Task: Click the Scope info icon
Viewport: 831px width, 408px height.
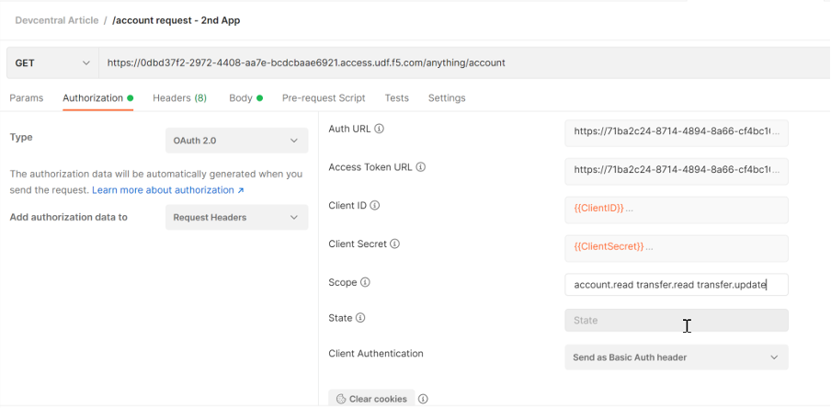Action: [x=365, y=283]
